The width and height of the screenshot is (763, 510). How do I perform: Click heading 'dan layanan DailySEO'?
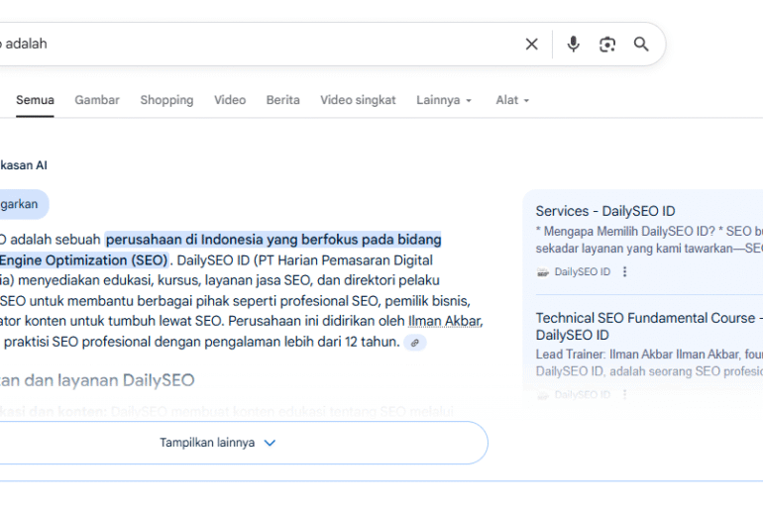click(x=109, y=380)
